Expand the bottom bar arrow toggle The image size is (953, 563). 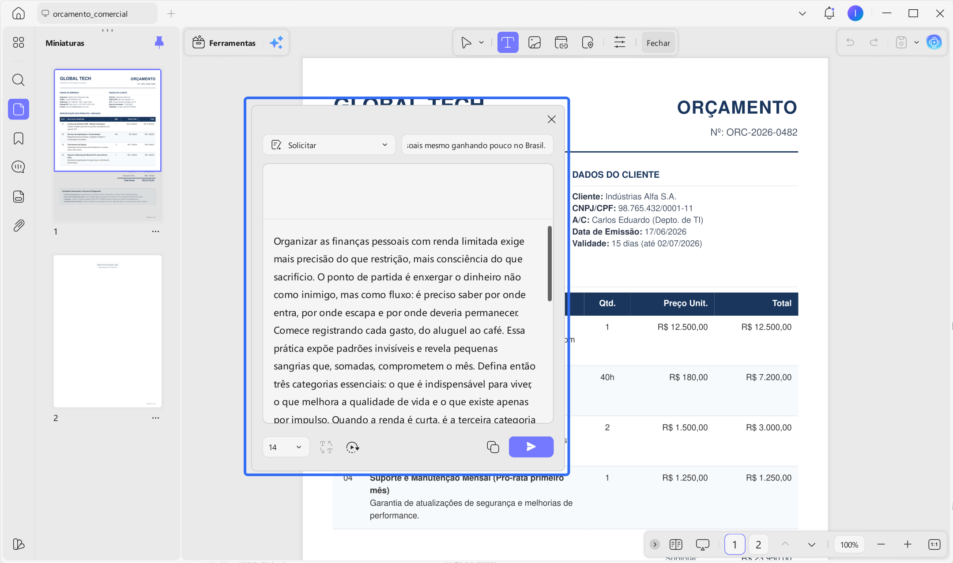click(x=655, y=544)
